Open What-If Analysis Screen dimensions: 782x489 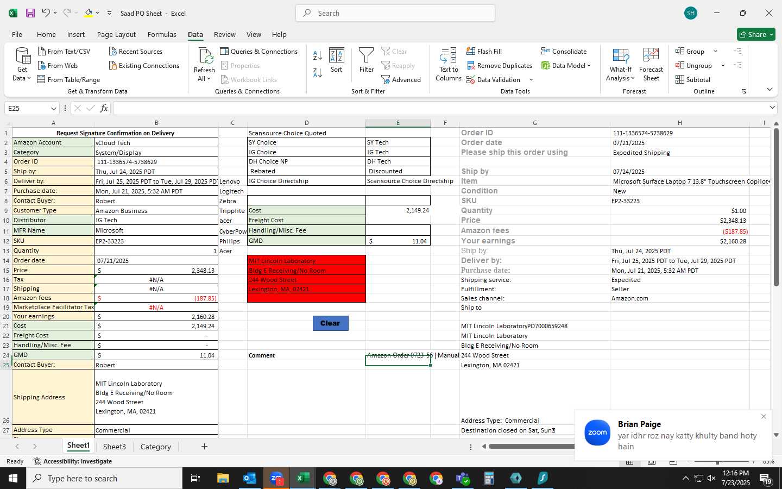[x=621, y=64]
